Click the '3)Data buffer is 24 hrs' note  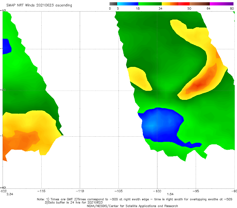click(x=74, y=203)
